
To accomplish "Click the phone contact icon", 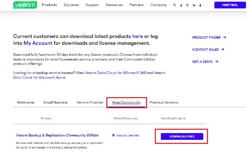I will tap(187, 5).
